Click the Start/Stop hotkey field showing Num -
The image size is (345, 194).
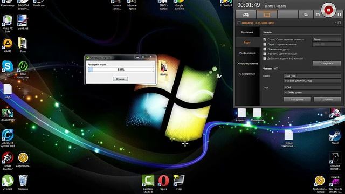327,39
